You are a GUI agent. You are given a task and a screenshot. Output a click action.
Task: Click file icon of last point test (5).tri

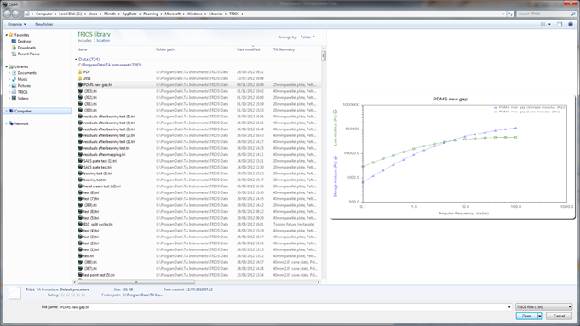click(x=80, y=275)
